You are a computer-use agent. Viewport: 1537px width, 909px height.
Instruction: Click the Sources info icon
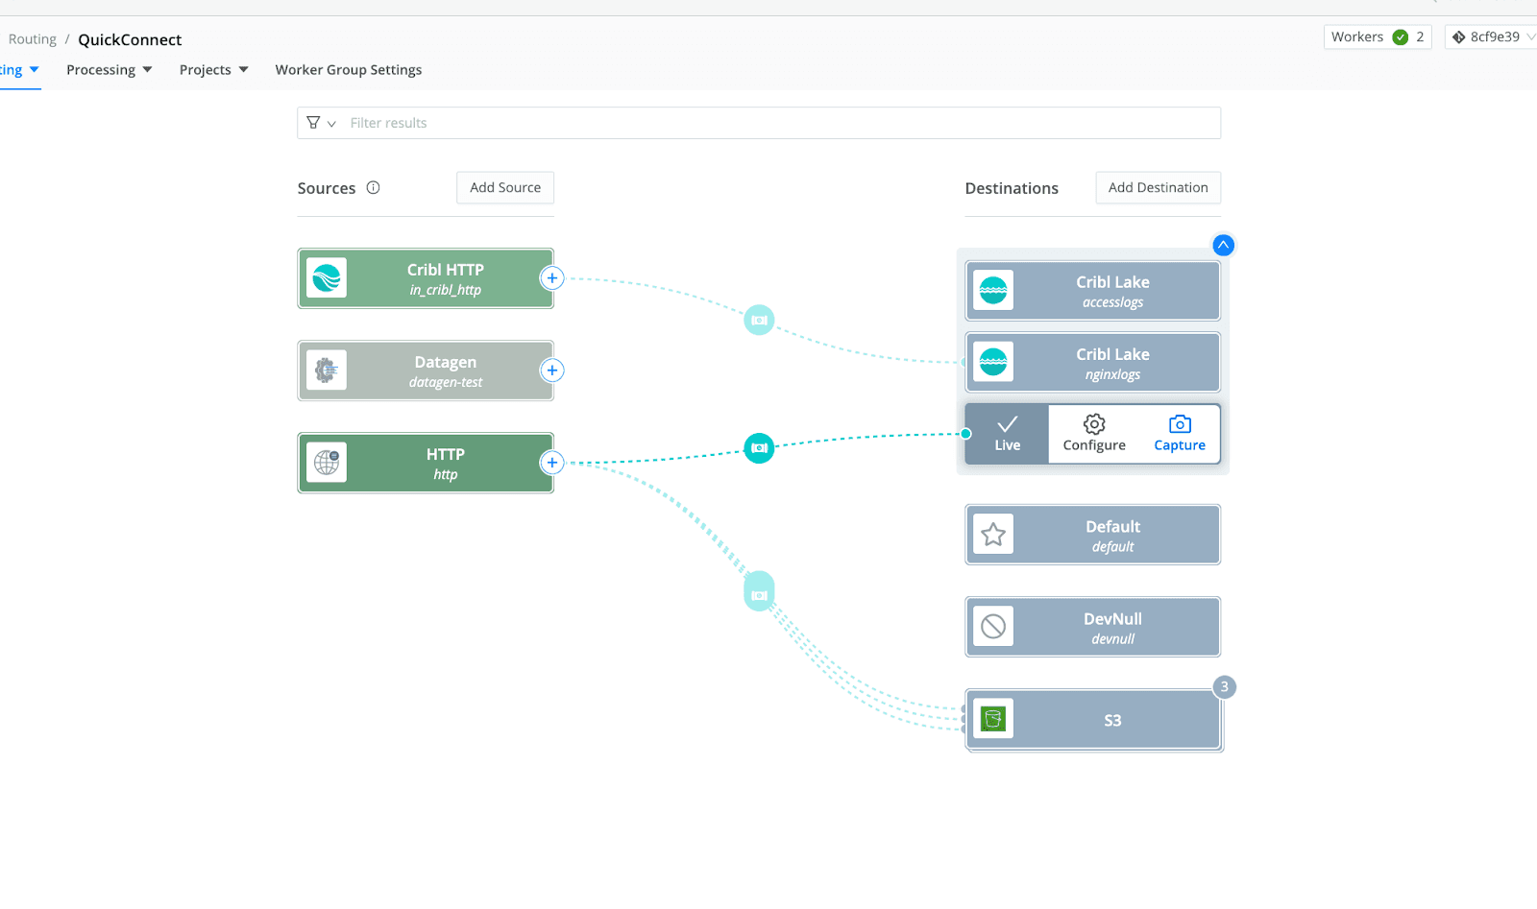coord(373,188)
